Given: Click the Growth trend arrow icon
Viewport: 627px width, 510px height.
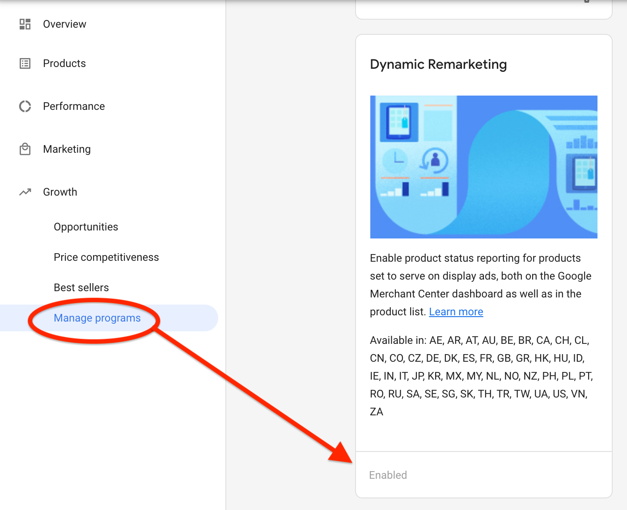Looking at the screenshot, I should tap(25, 192).
